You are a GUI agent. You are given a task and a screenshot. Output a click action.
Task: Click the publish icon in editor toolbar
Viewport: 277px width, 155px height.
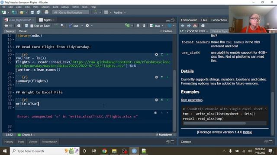[x=170, y=26]
